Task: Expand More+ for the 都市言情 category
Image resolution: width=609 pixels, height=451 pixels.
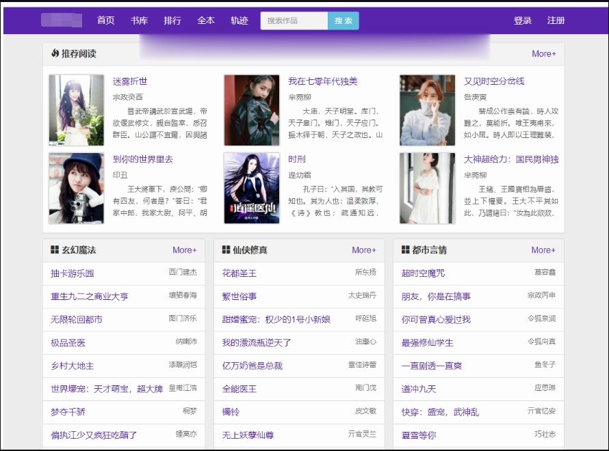Action: [x=543, y=250]
